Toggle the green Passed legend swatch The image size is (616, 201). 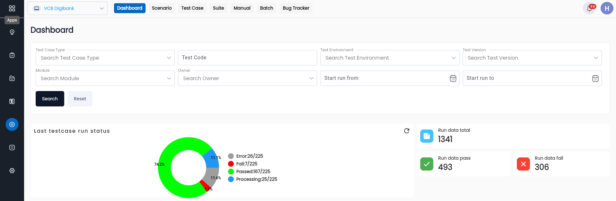tap(231, 172)
